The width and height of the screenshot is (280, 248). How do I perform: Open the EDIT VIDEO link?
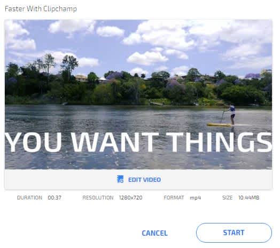point(144,180)
